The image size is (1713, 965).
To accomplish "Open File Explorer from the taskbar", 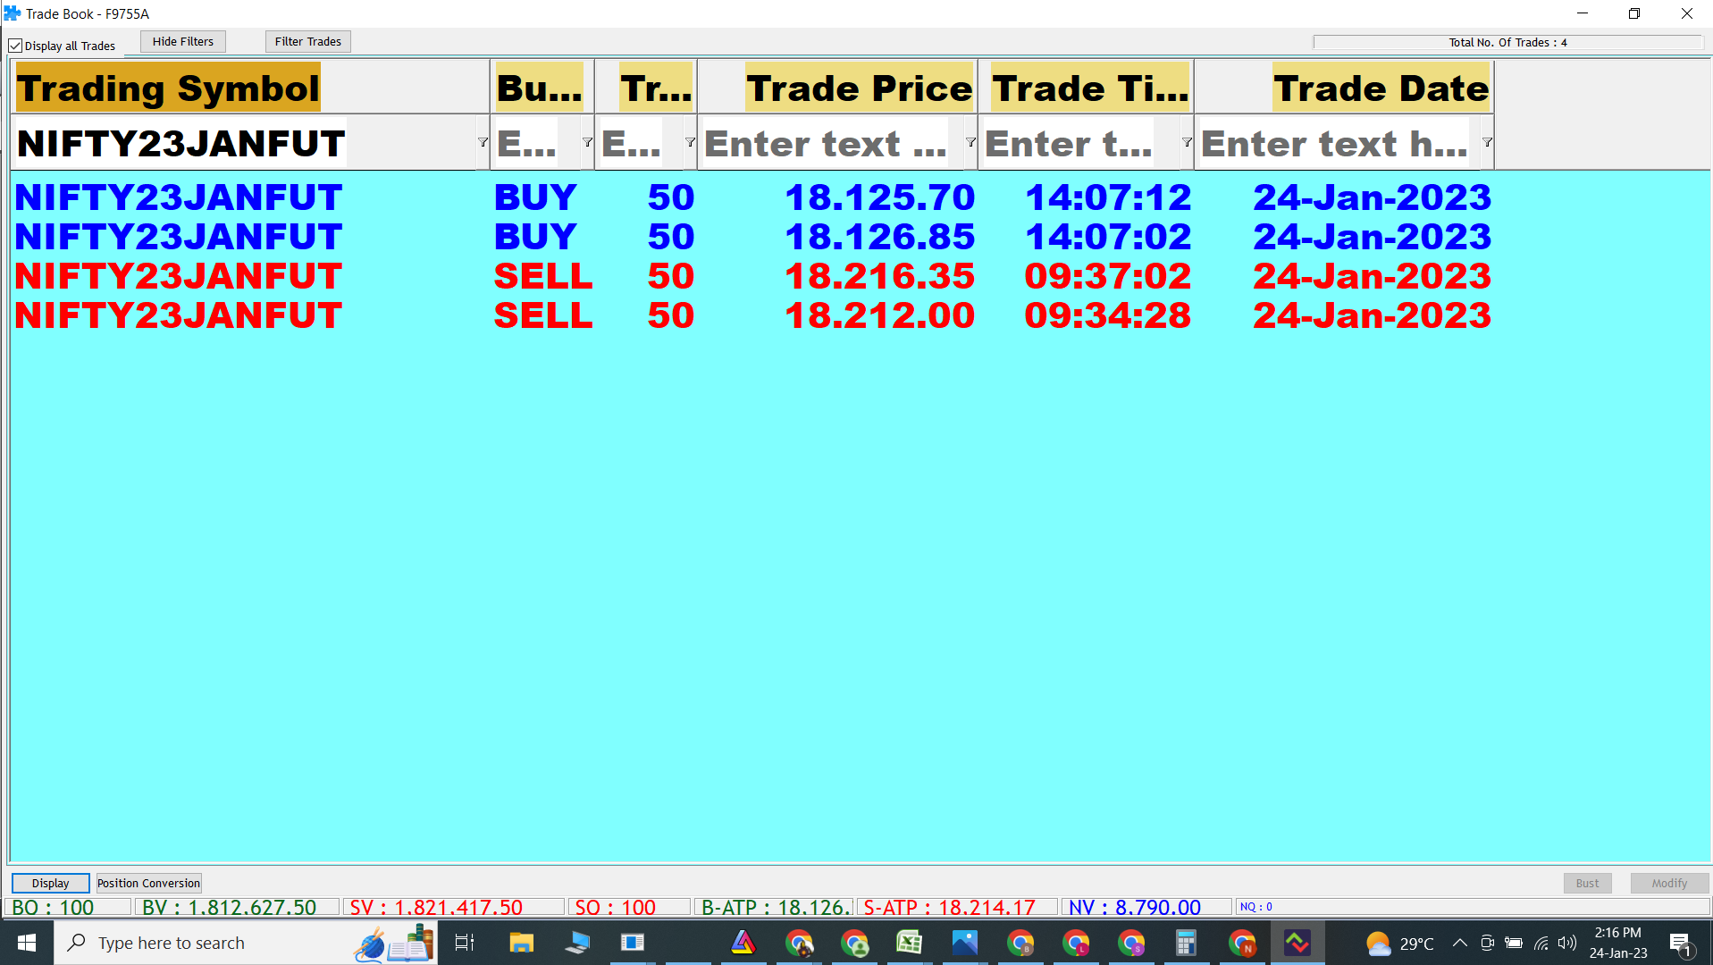I will (521, 943).
